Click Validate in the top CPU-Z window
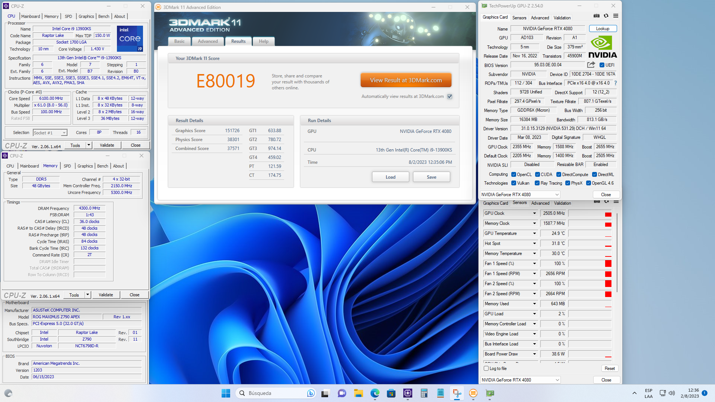Viewport: 715px width, 402px height. (107, 145)
